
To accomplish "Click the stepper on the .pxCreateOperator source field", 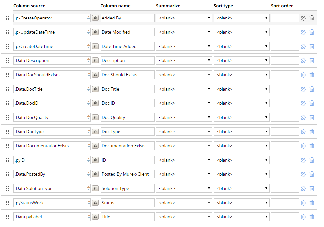I will click(x=89, y=18).
